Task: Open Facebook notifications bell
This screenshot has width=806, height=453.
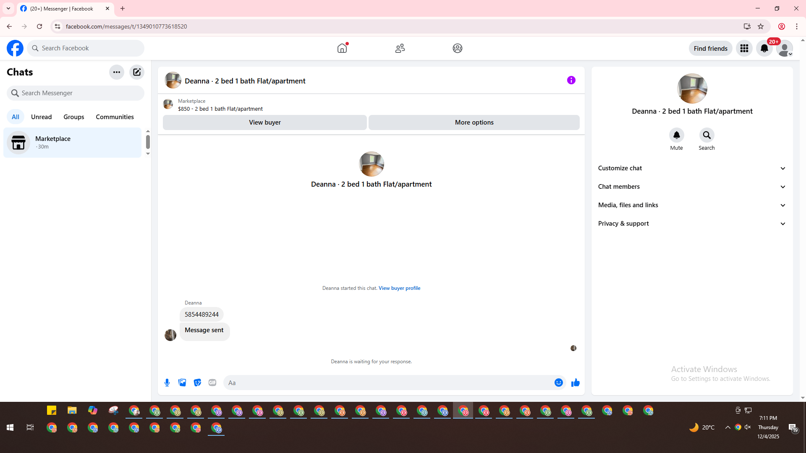Action: pyautogui.click(x=764, y=48)
